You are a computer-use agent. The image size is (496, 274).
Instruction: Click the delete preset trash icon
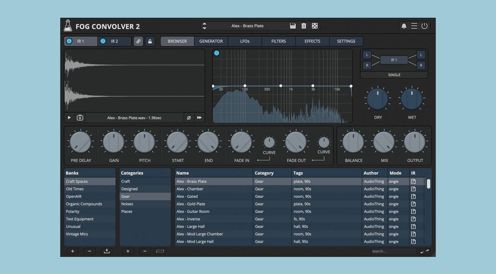[304, 26]
